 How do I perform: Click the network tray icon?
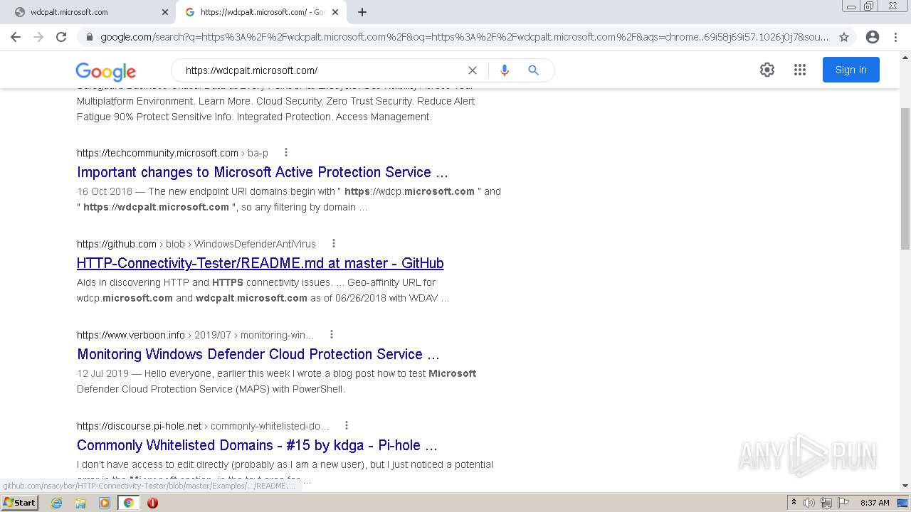826,503
